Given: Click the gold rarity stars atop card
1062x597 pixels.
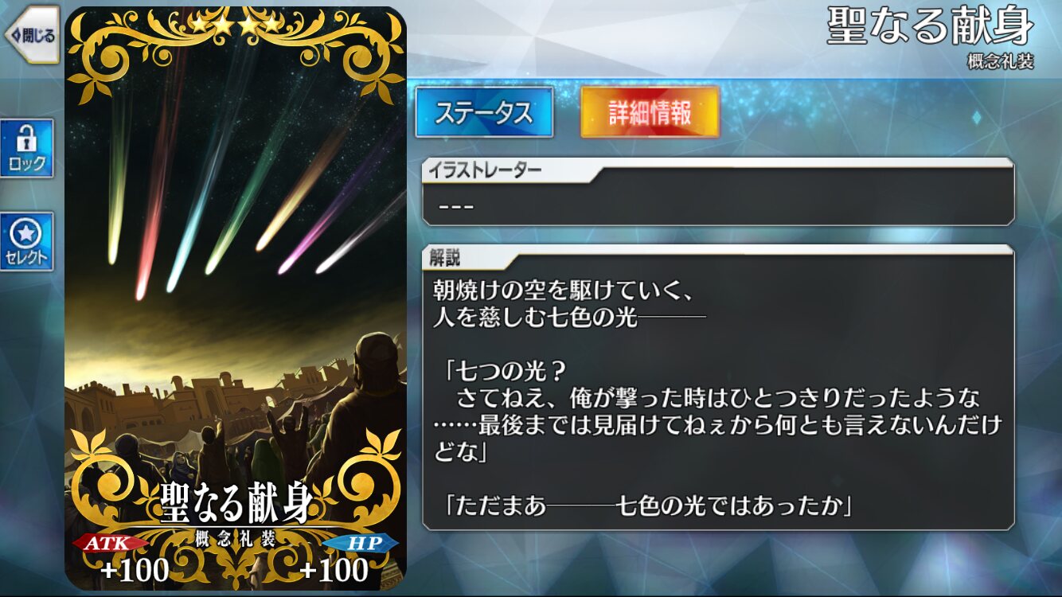Looking at the screenshot, I should pos(236,25).
